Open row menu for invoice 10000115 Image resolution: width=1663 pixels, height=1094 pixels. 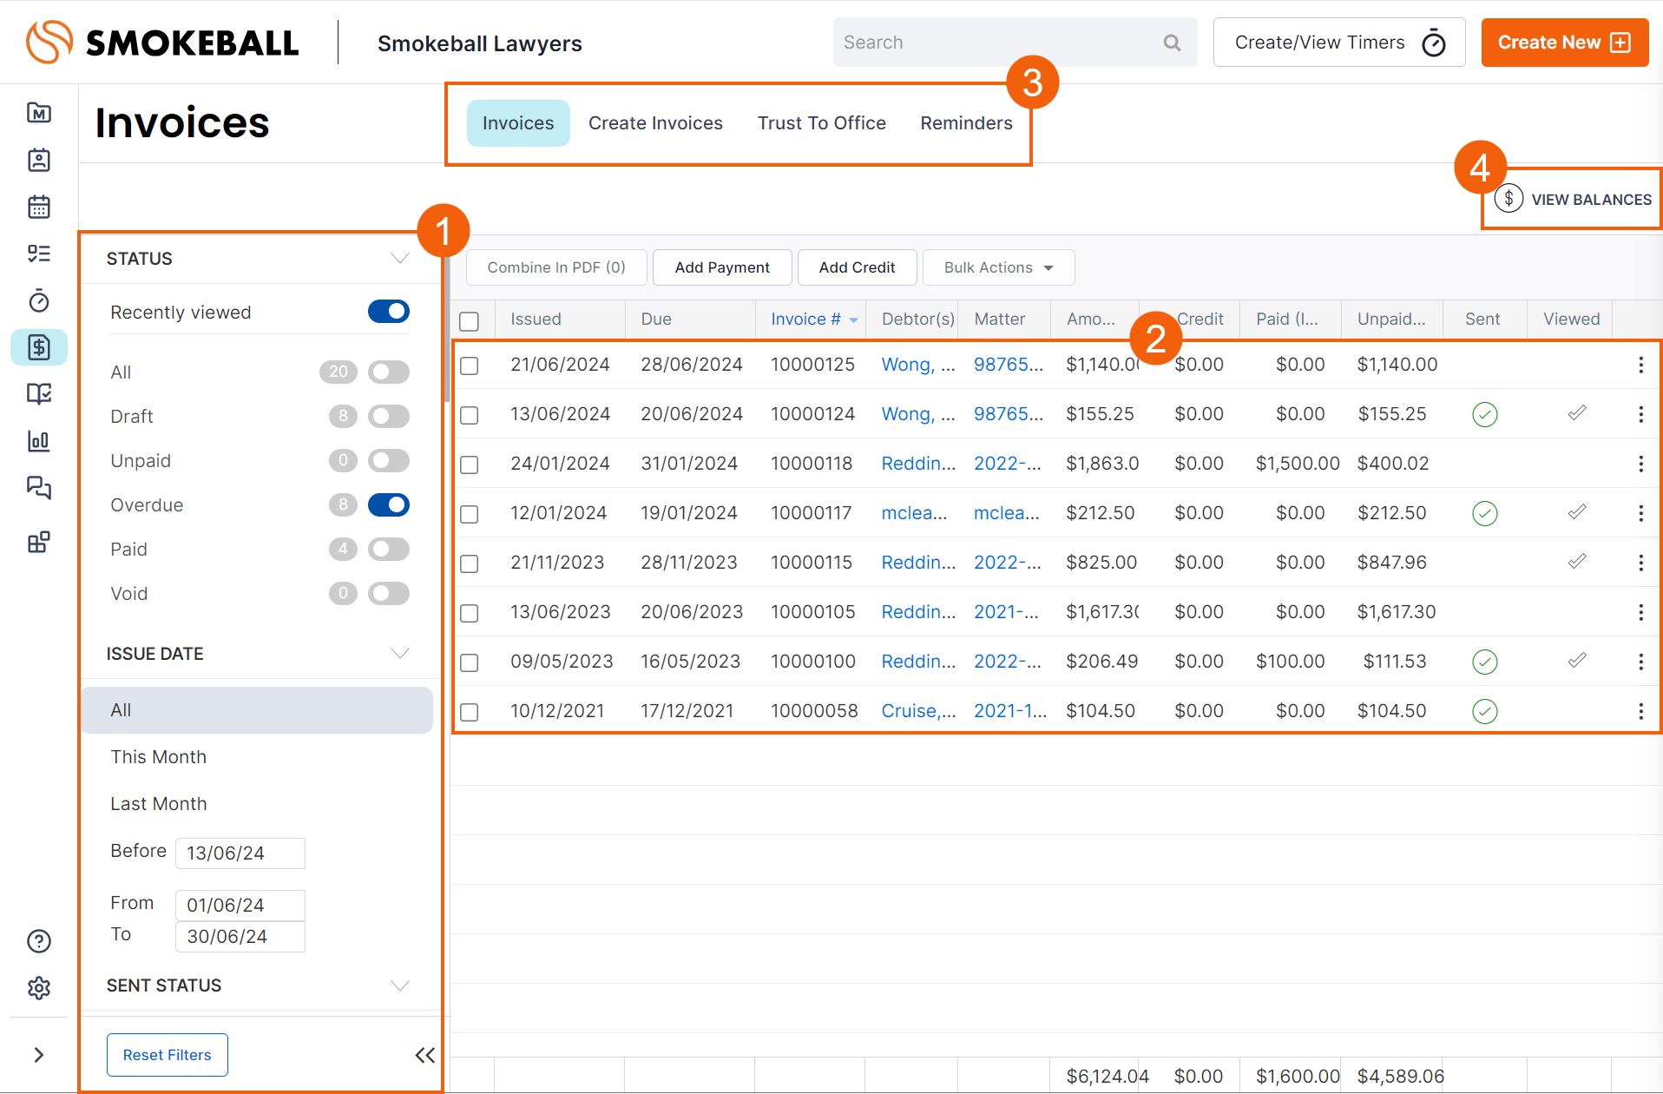coord(1640,563)
